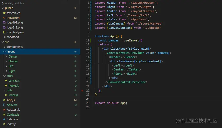Screen dimensions: 222x128
Task: Expand the components folder chevron
Action: click(x=4, y=47)
